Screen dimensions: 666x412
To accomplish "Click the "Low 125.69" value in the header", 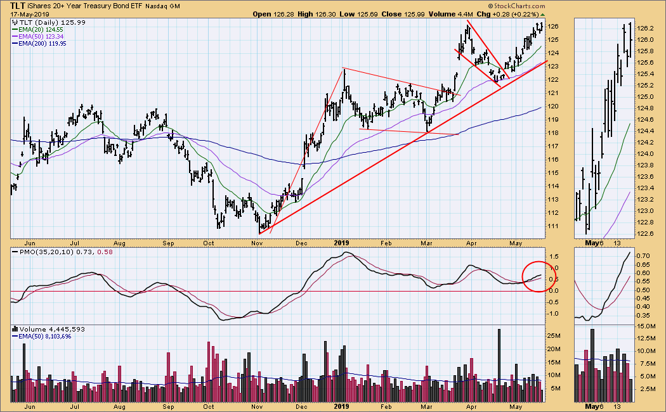I will [359, 14].
